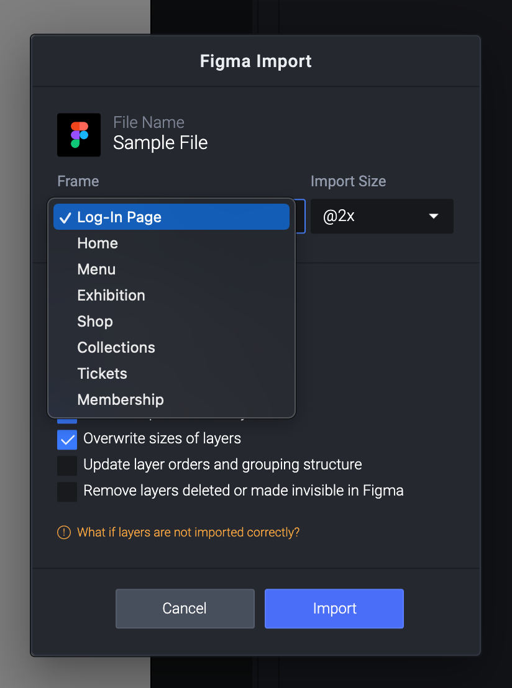Pick the Collections frame
The height and width of the screenshot is (688, 512).
click(x=171, y=348)
